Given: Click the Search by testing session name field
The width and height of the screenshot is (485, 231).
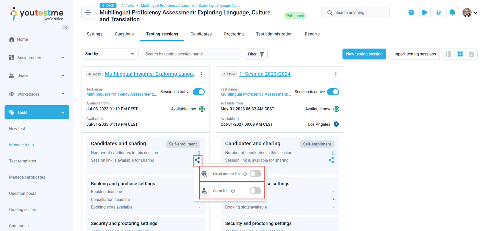Looking at the screenshot, I should (191, 54).
